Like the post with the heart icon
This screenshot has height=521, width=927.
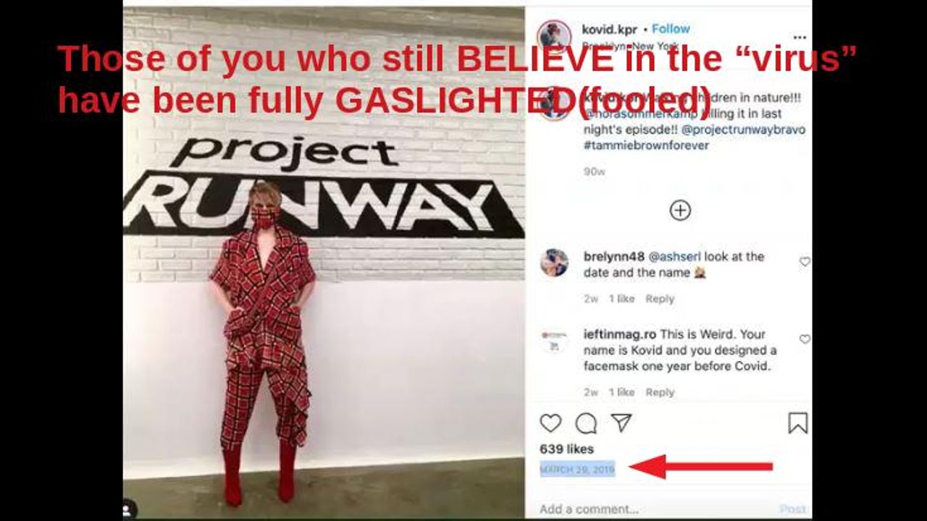[x=550, y=423]
